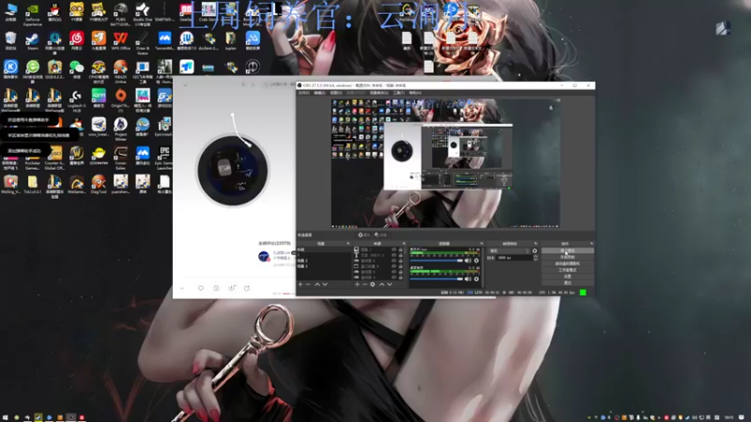Select the Recycle Bin desktop icon

pyautogui.click(x=10, y=40)
